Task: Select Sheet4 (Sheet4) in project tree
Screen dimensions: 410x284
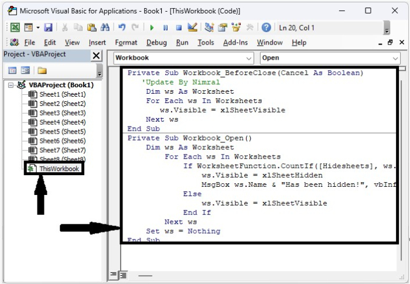Action: [63, 122]
